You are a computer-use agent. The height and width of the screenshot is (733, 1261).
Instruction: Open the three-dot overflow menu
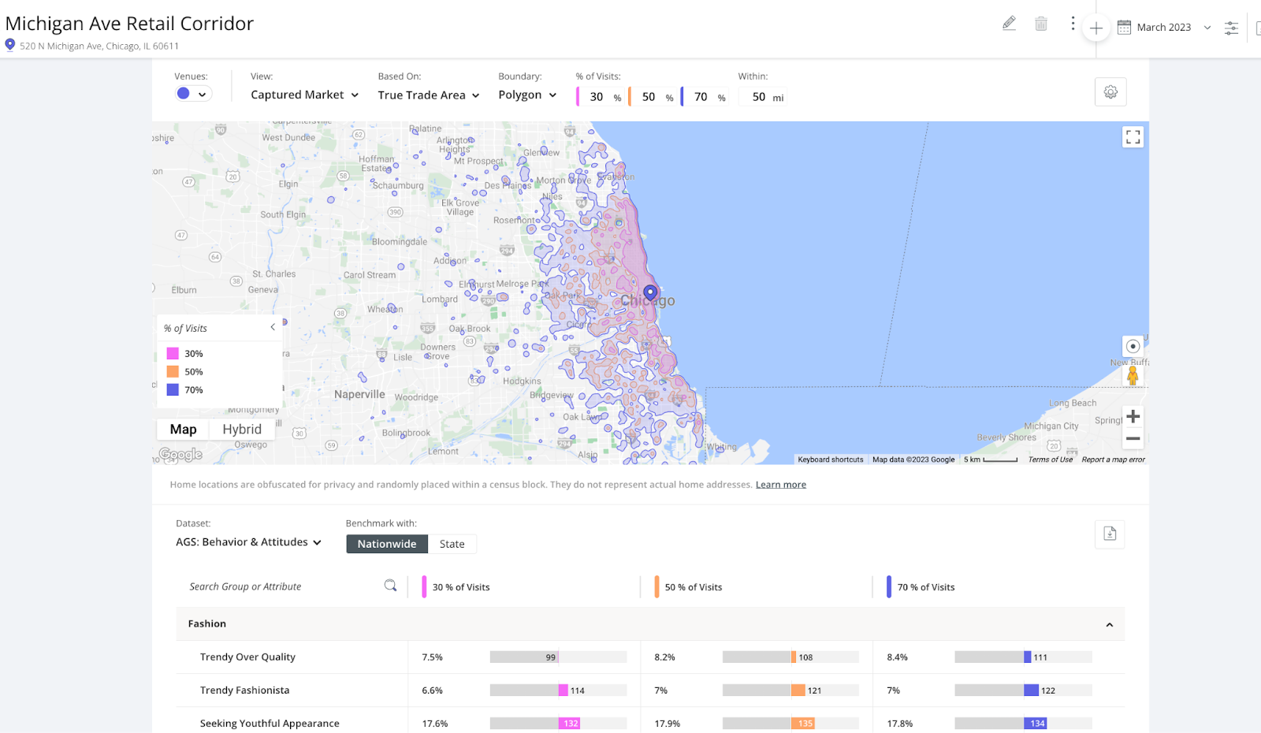(x=1073, y=24)
